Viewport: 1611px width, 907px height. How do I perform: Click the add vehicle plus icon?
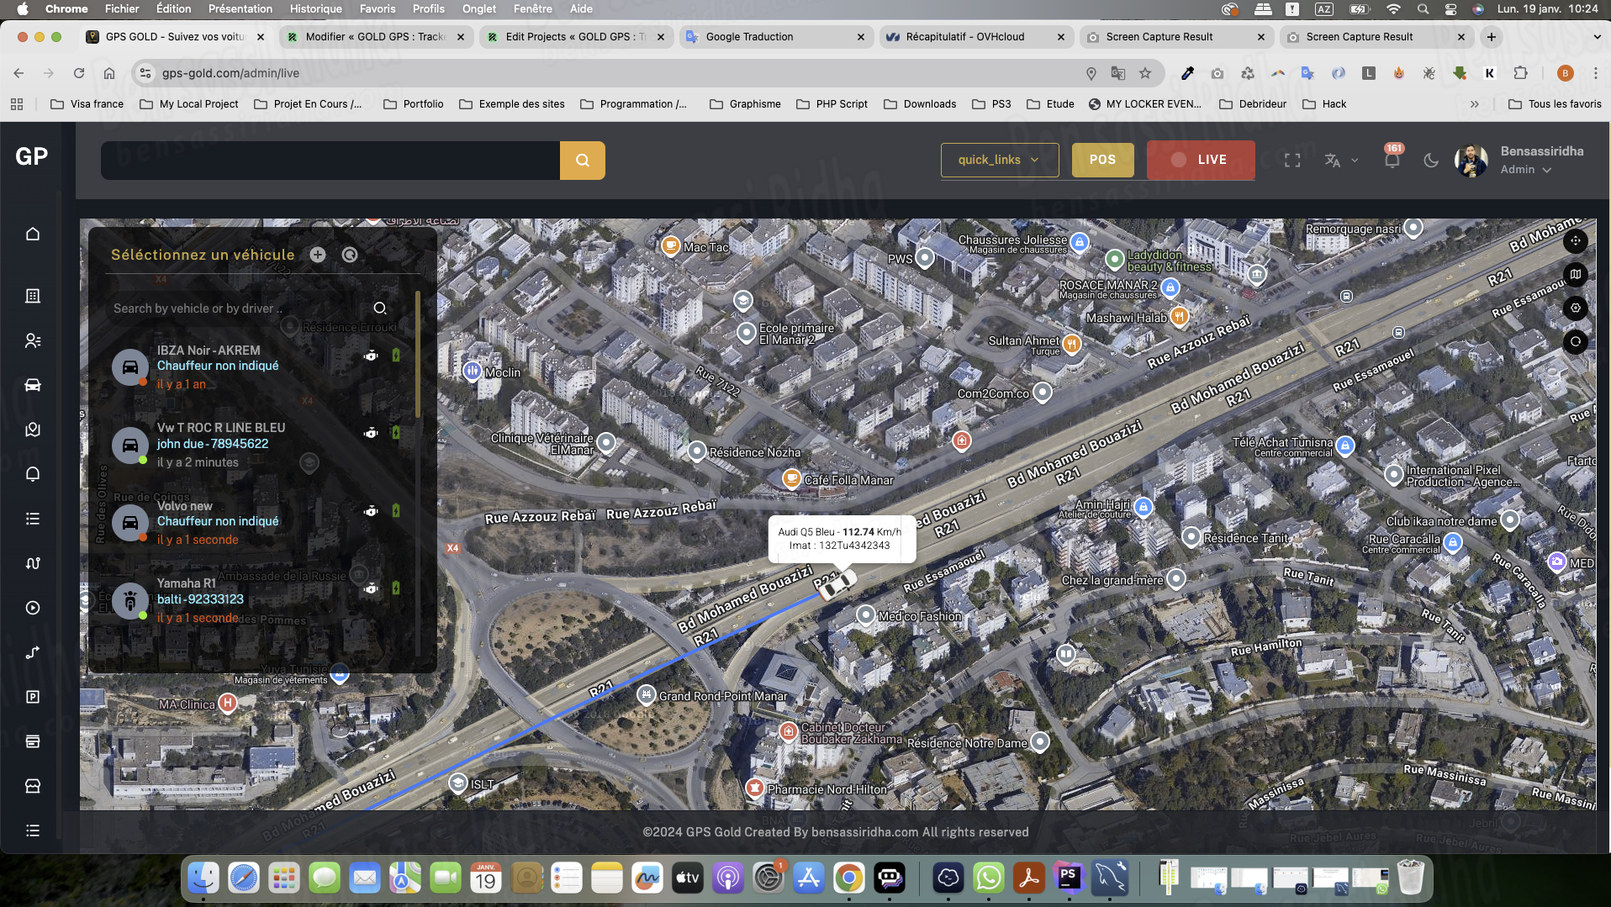[x=318, y=255]
